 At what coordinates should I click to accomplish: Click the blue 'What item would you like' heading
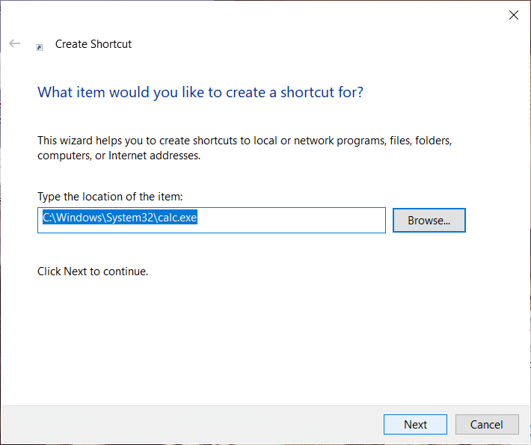[x=200, y=93]
